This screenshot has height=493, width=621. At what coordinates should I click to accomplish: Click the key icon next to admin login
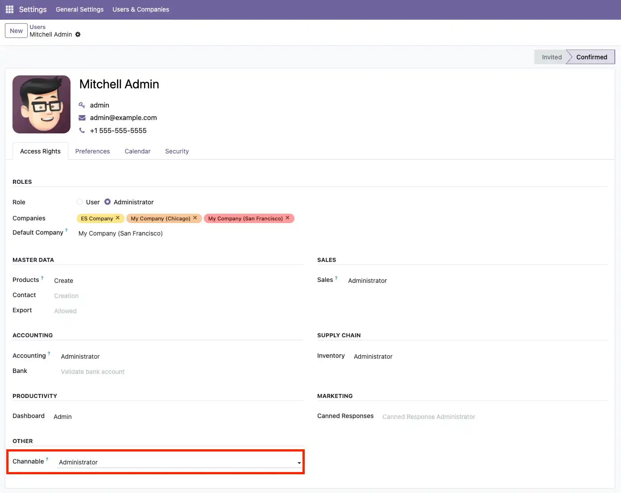tap(82, 105)
